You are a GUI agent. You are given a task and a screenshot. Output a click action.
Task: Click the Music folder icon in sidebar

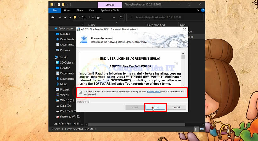coord(58,84)
